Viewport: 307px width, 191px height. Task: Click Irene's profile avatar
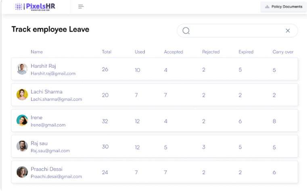22,120
